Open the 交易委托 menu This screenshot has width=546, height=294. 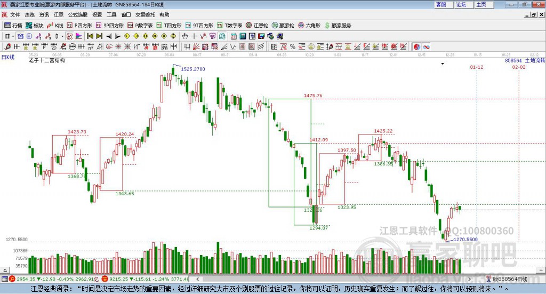pos(145,14)
